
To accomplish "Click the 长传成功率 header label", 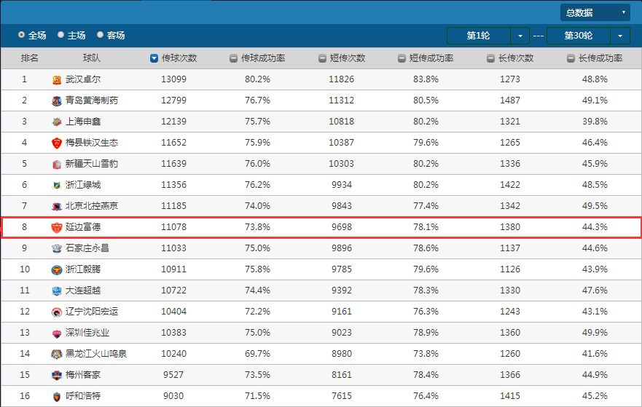I will (600, 58).
